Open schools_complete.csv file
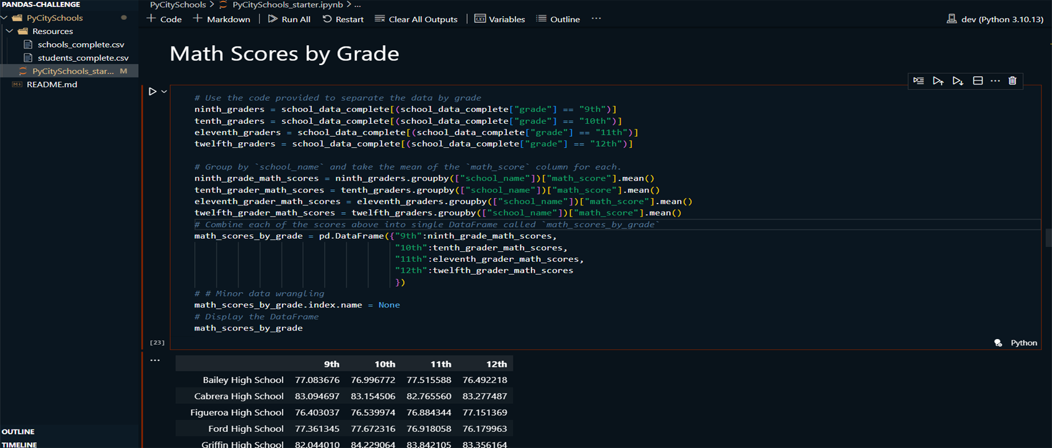The width and height of the screenshot is (1052, 448). (81, 45)
